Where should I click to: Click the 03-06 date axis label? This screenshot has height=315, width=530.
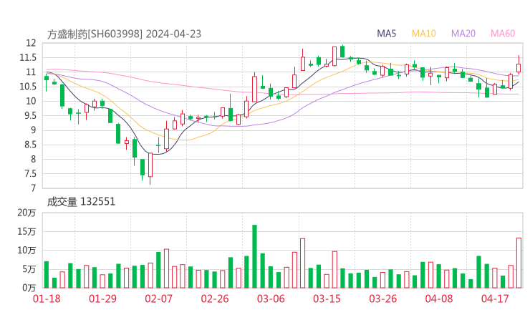click(271, 299)
